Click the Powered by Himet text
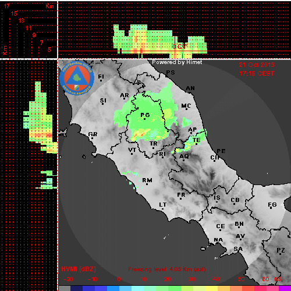 [177, 62]
